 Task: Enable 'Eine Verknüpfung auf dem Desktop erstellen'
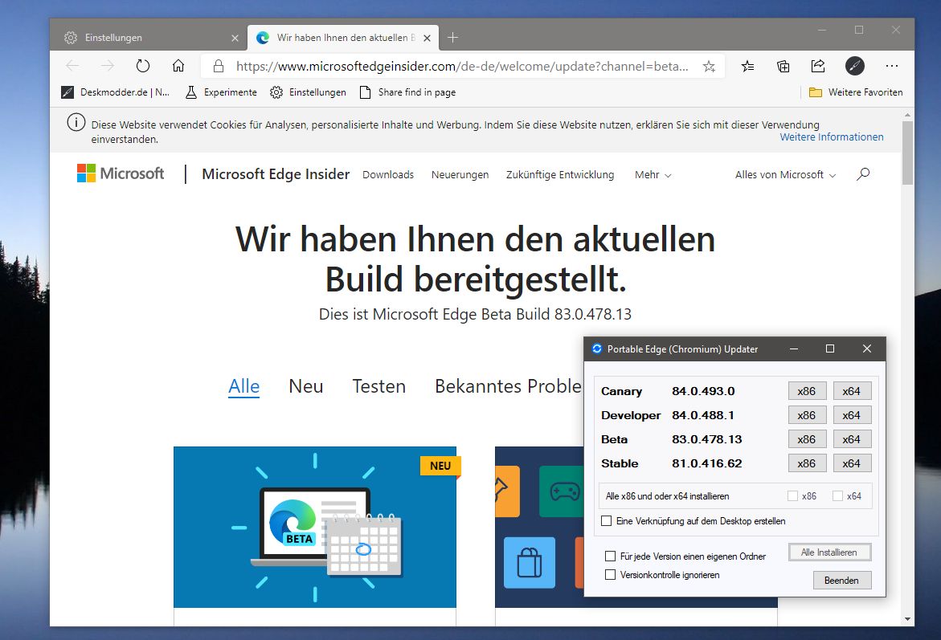click(607, 520)
